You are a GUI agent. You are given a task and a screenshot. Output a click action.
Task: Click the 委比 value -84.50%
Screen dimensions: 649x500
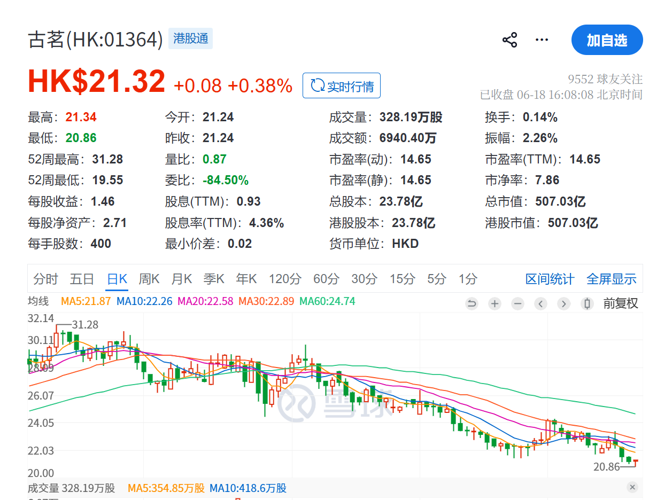point(226,180)
